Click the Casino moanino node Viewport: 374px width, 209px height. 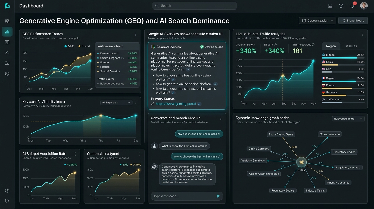pyautogui.click(x=330, y=134)
